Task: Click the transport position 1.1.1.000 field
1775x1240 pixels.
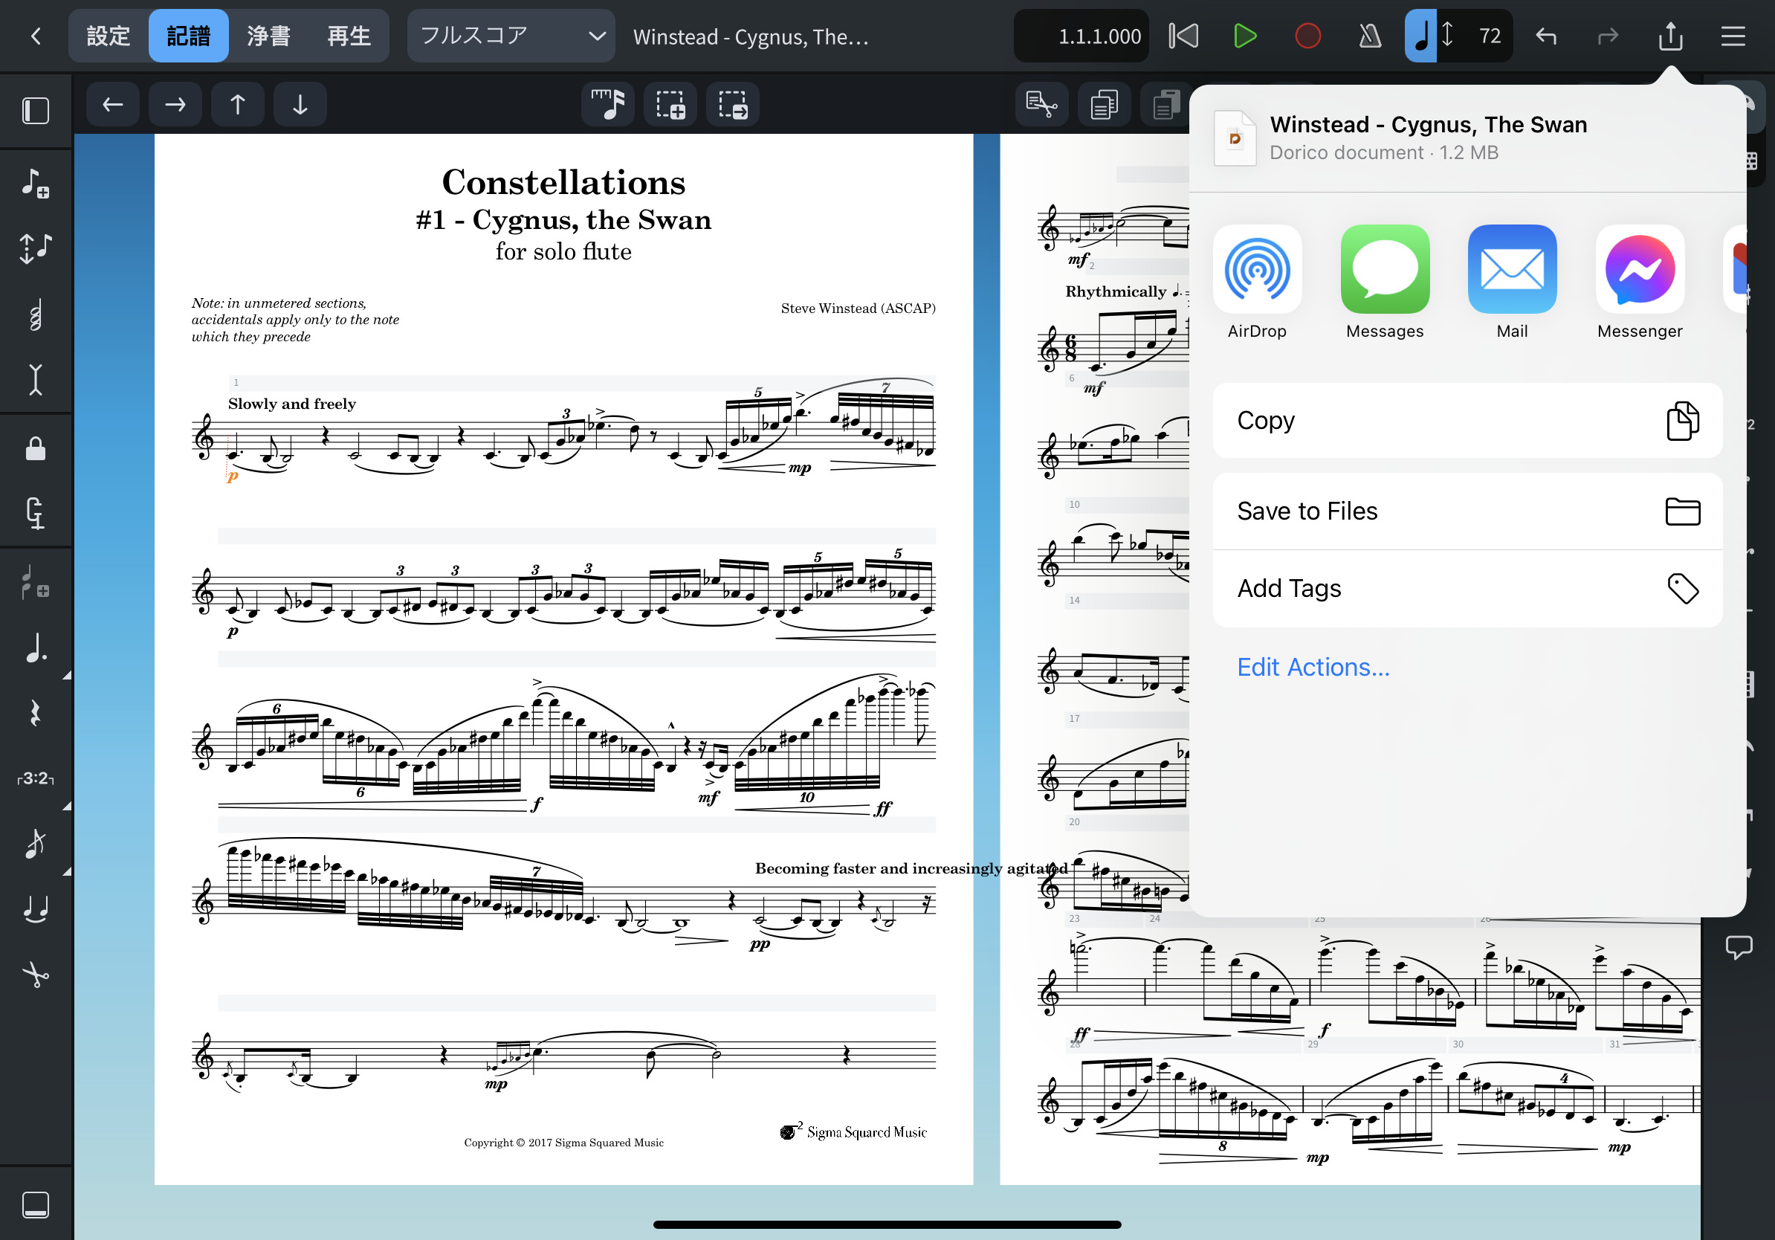Action: pyautogui.click(x=1082, y=36)
